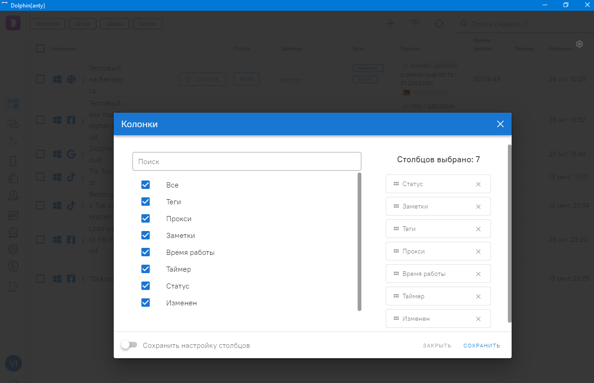
Task: Uncheck the Таймер checkbox
Action: tap(146, 269)
